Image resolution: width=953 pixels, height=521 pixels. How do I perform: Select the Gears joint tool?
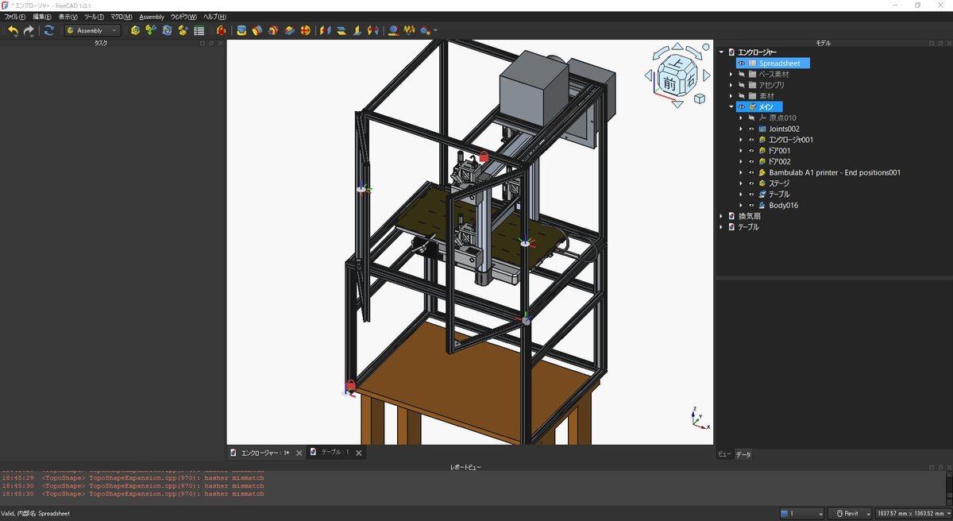click(x=425, y=30)
